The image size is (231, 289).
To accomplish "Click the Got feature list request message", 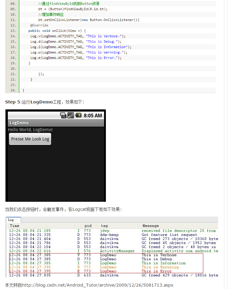I will click(169, 235).
